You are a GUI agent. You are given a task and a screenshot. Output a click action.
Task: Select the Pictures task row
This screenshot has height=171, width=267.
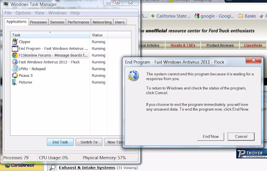[50, 82]
